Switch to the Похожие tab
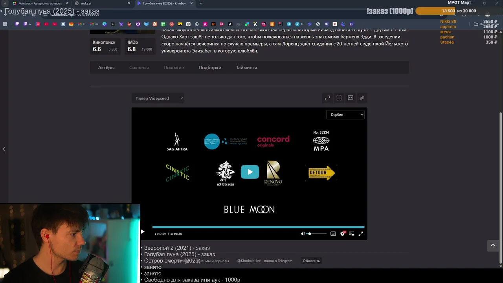The height and width of the screenshot is (283, 503). click(x=174, y=68)
